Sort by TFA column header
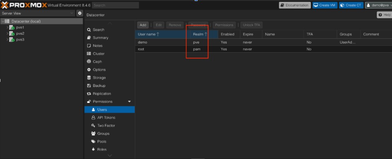 pos(320,34)
